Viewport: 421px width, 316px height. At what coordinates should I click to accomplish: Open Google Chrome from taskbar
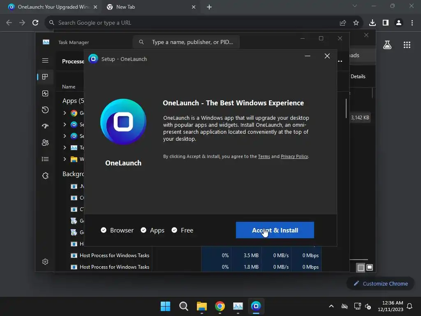[220, 306]
